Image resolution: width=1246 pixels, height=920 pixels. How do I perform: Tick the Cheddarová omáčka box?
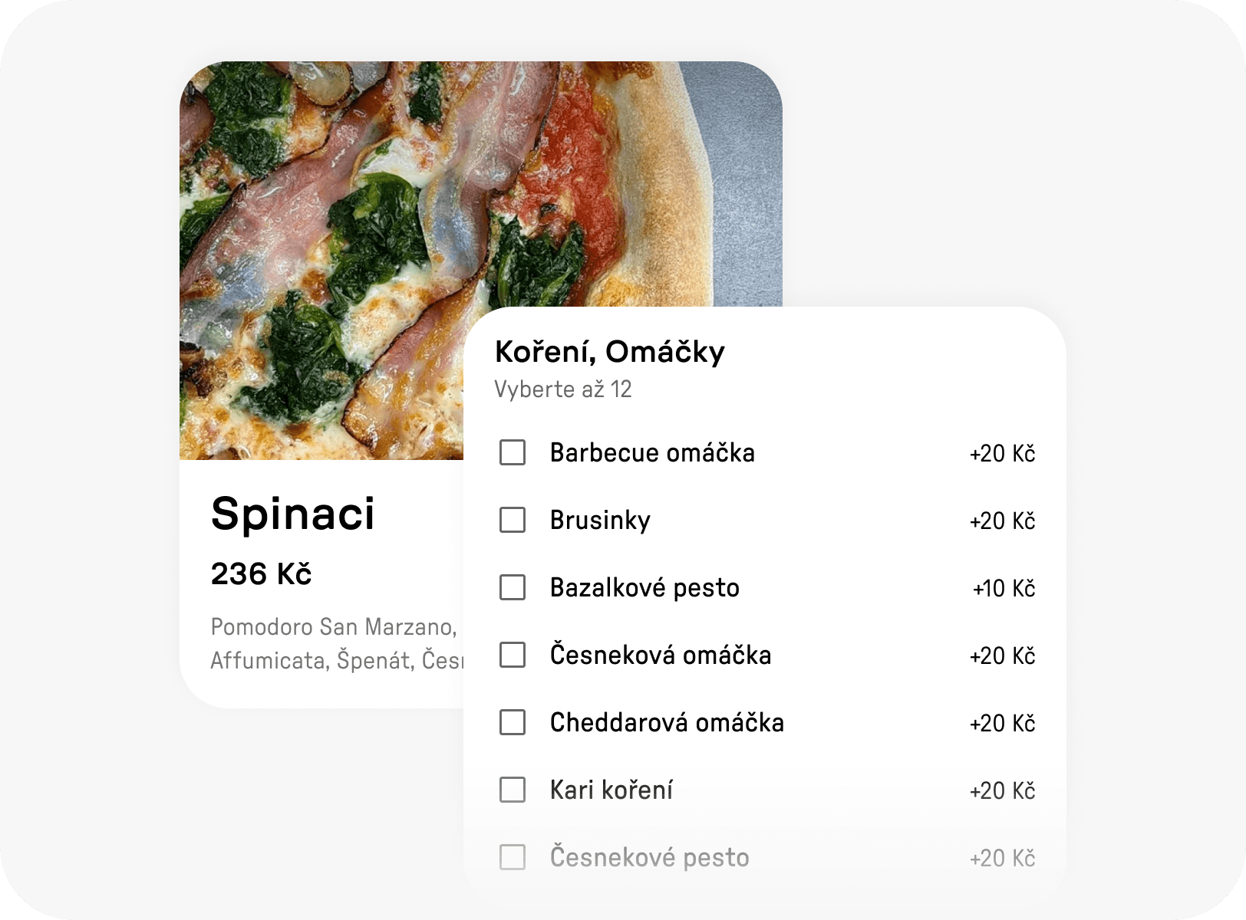pos(513,721)
